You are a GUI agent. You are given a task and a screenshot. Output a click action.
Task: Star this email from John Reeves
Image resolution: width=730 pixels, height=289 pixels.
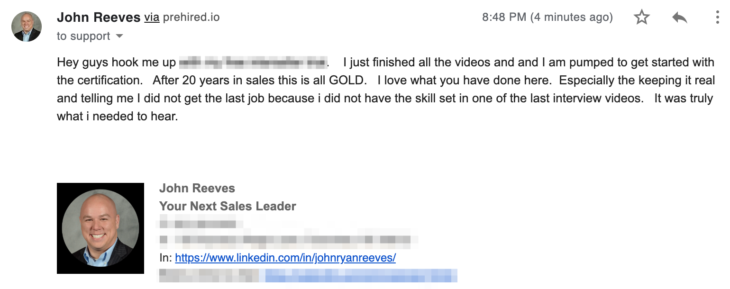pyautogui.click(x=641, y=18)
